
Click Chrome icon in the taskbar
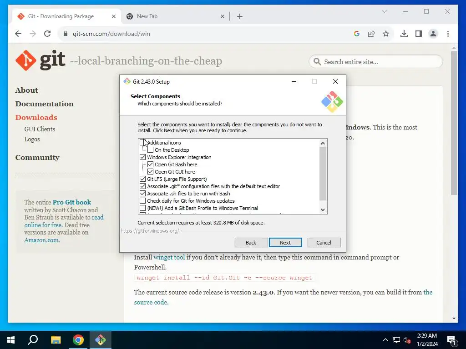78,340
